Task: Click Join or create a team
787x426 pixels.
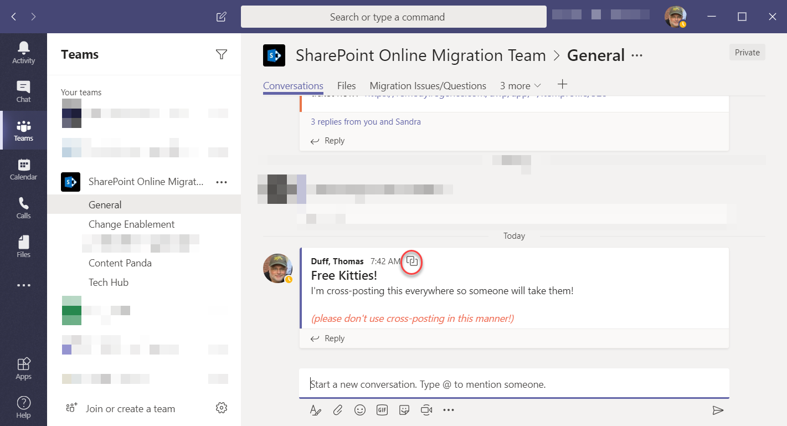Action: (x=130, y=408)
